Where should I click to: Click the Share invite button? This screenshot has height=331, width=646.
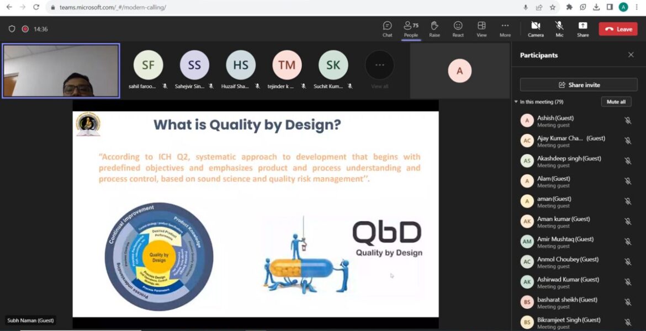(x=579, y=85)
